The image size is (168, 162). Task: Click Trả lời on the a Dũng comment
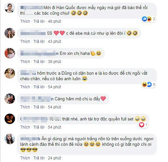click(x=39, y=87)
